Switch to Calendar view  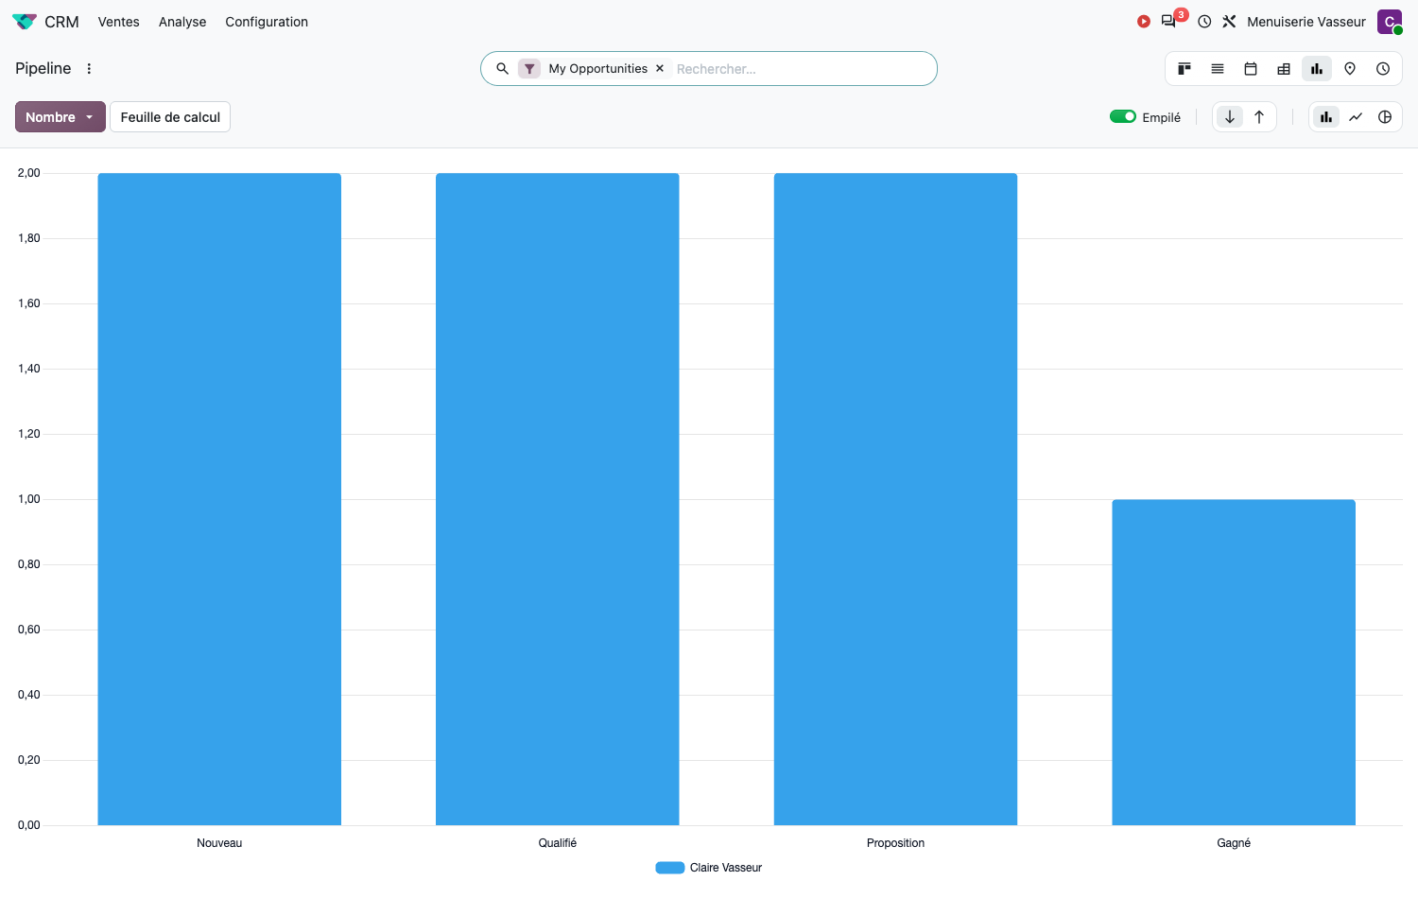click(1251, 68)
